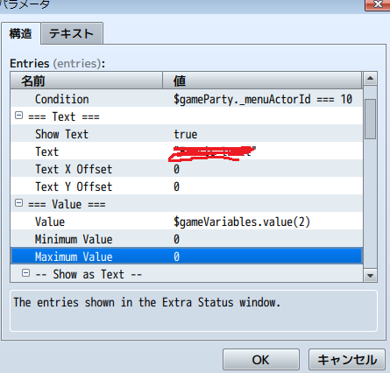Select the Text Y Offset row
The height and width of the screenshot is (373, 390).
[187, 186]
